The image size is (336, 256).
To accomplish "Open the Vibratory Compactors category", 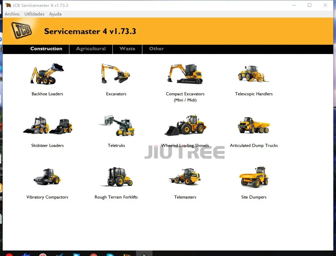I will (47, 177).
